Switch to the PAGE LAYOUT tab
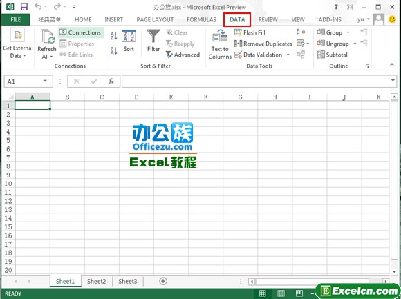Viewport: 401px width, 299px height. coord(155,19)
